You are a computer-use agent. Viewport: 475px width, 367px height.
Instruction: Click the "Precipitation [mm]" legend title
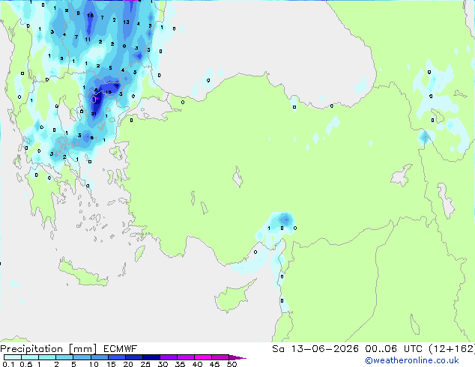pos(49,349)
